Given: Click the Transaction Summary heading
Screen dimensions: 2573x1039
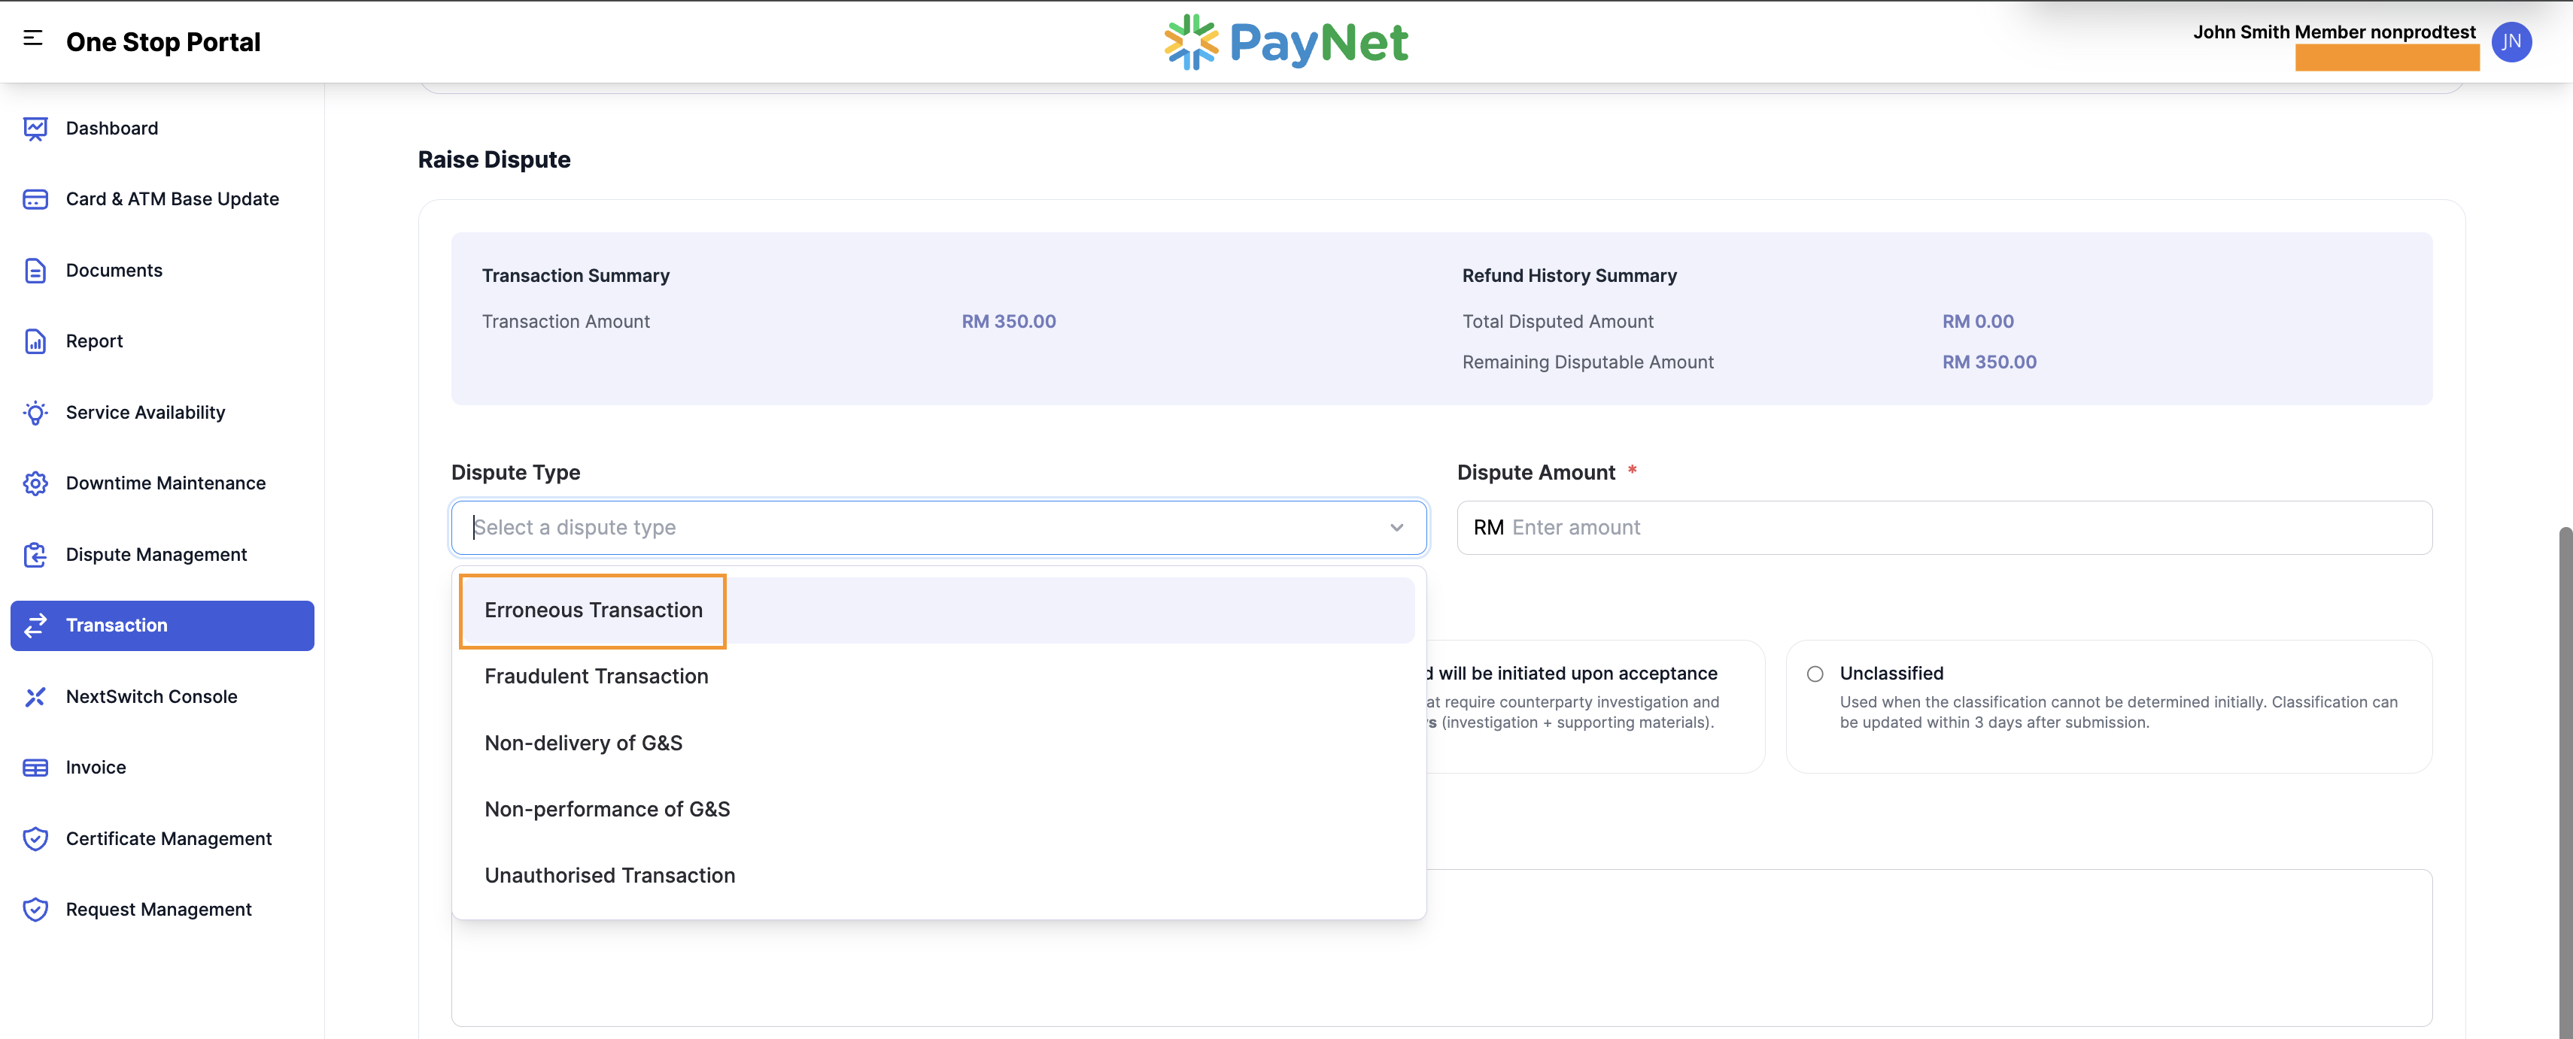Looking at the screenshot, I should pos(576,275).
